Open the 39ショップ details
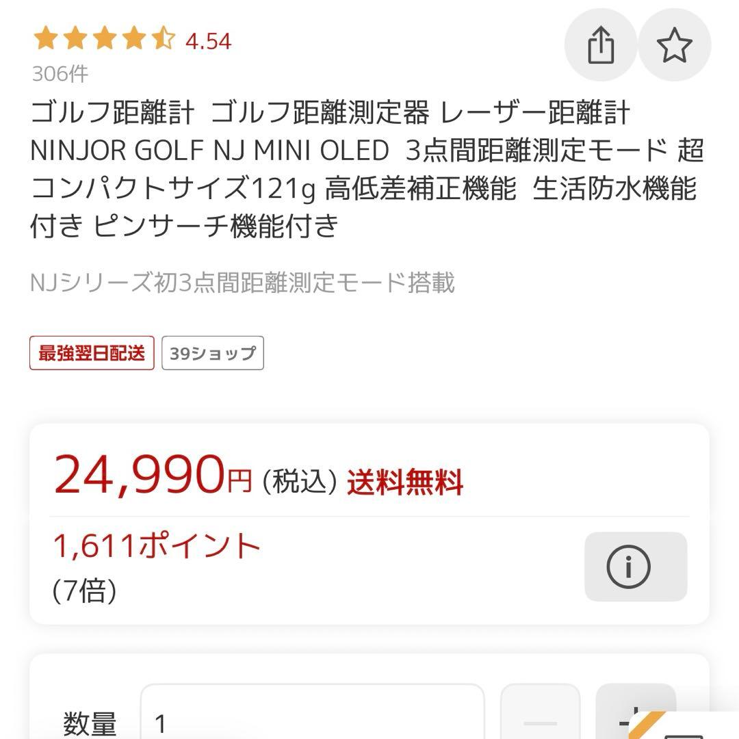The image size is (739, 739). point(211,353)
